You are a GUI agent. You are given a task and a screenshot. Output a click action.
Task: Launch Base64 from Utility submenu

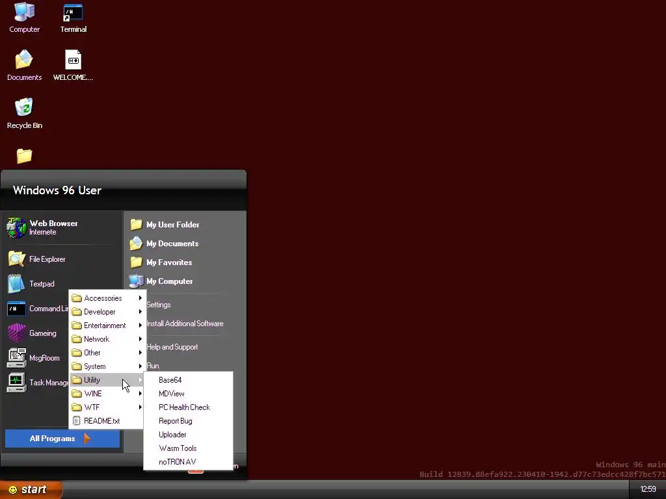coord(189,379)
